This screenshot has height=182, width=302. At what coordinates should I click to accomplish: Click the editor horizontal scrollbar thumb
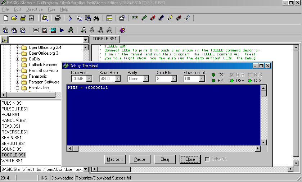pyautogui.click(x=114, y=169)
